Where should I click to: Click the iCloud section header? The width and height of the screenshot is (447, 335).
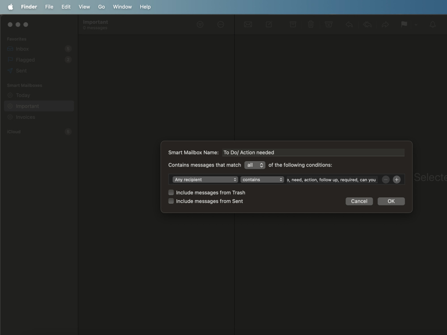14,132
